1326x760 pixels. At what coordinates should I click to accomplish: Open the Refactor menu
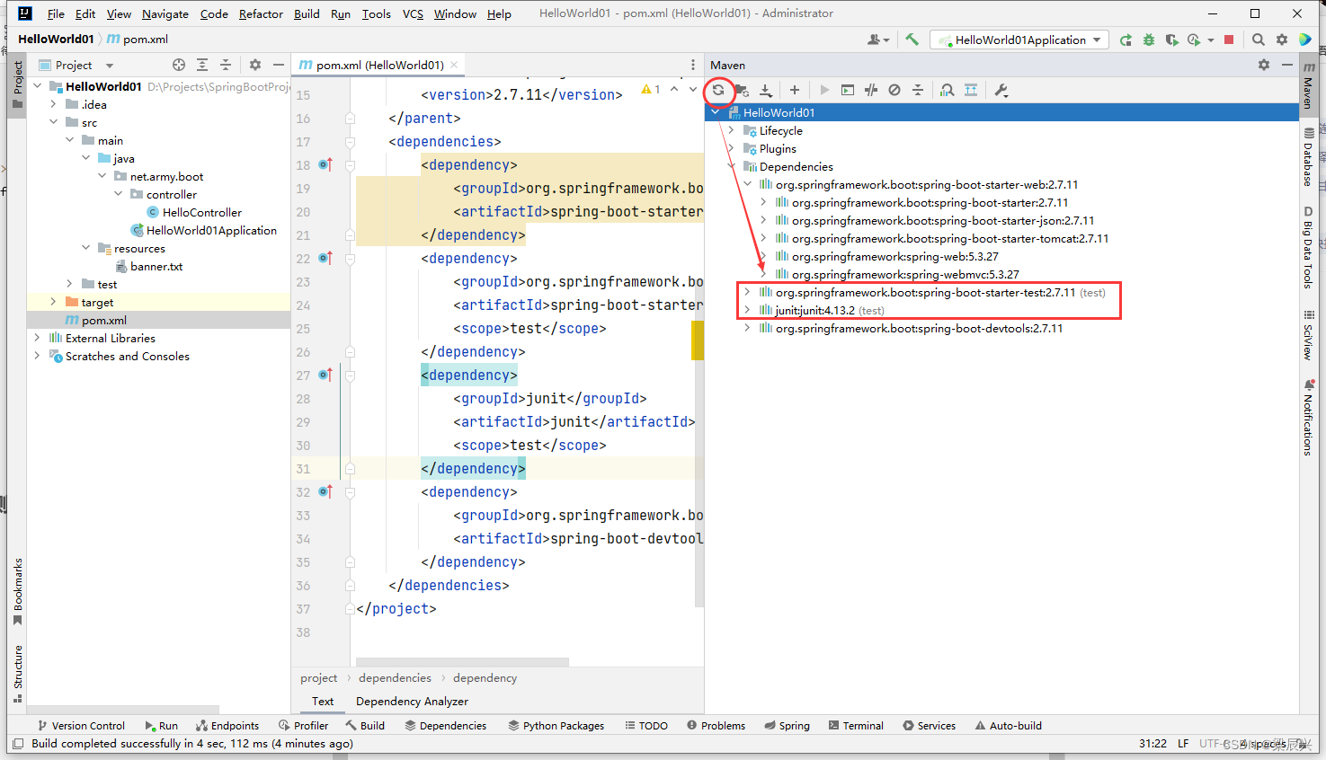(x=261, y=13)
